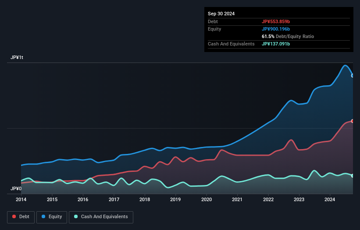360x230 pixels.
Task: Select the teal Cash endpoint marker
Action: pos(353,176)
